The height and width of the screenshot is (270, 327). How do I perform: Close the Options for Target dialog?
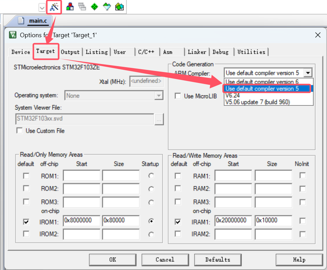[318, 35]
